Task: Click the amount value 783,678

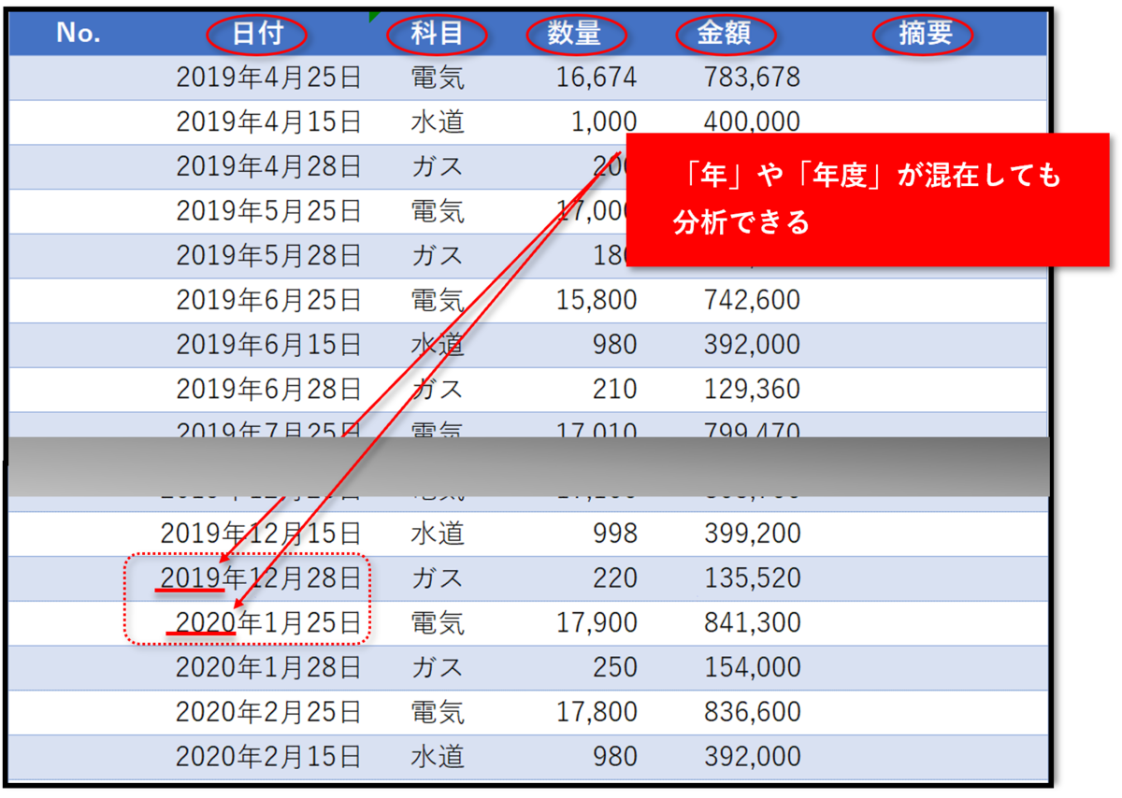Action: tap(752, 78)
